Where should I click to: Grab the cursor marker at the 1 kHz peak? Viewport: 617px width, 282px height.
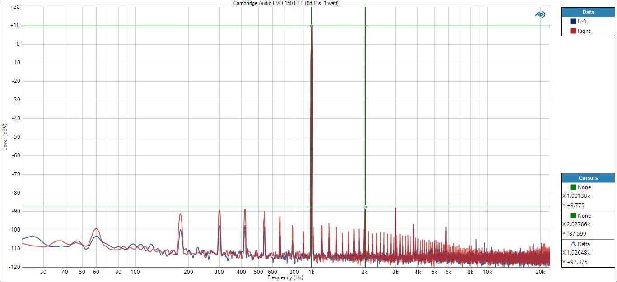tap(311, 26)
